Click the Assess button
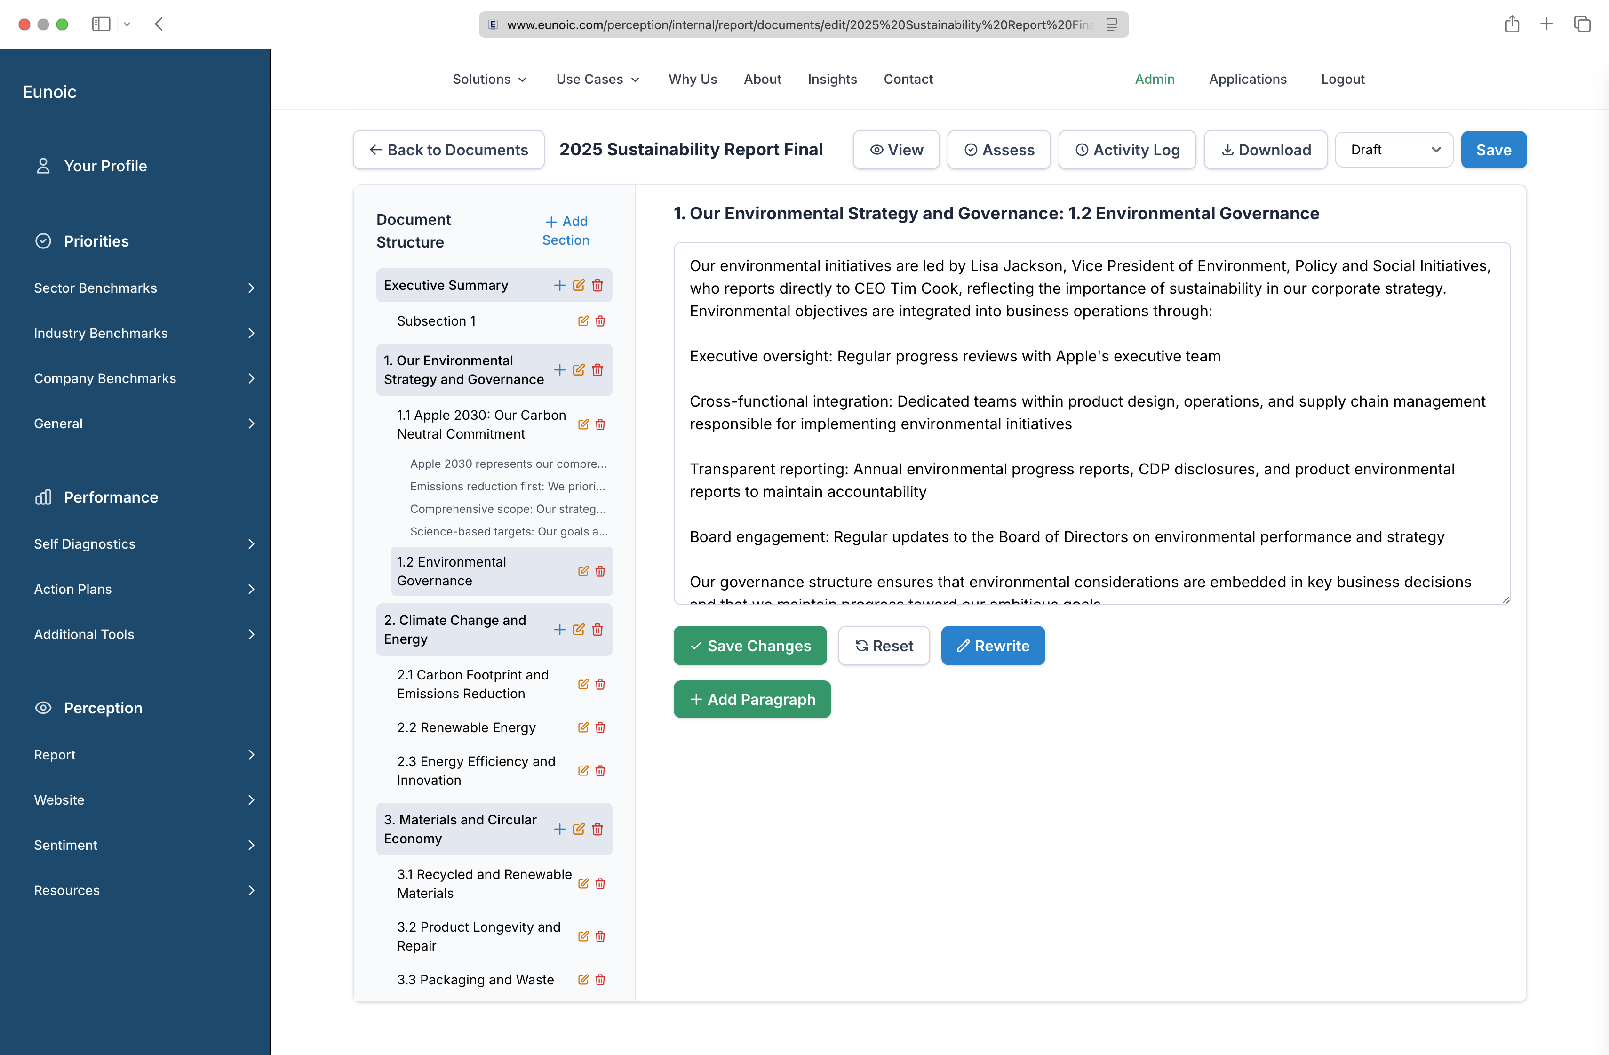This screenshot has width=1609, height=1055. click(x=998, y=150)
